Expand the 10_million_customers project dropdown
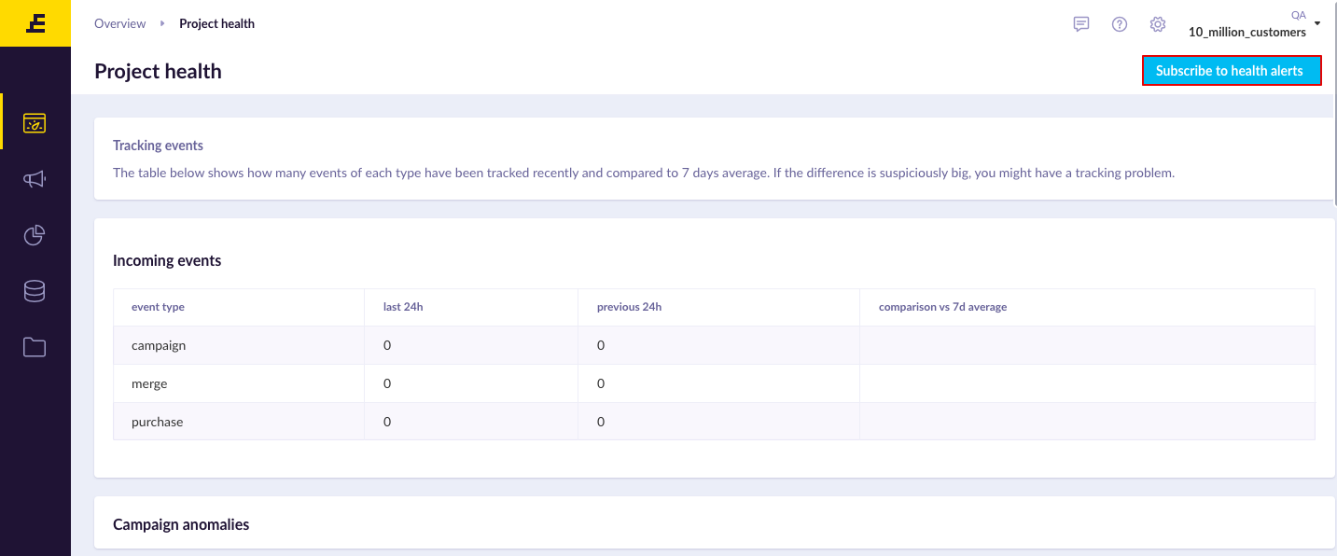Viewport: 1337px width, 556px height. (1247, 32)
